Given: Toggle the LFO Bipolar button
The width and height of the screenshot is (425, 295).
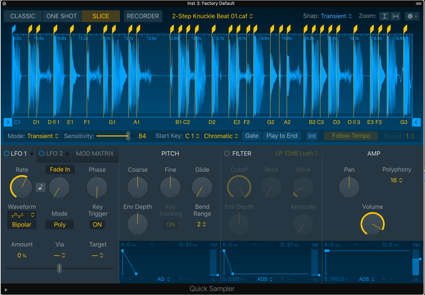Looking at the screenshot, I should point(22,225).
